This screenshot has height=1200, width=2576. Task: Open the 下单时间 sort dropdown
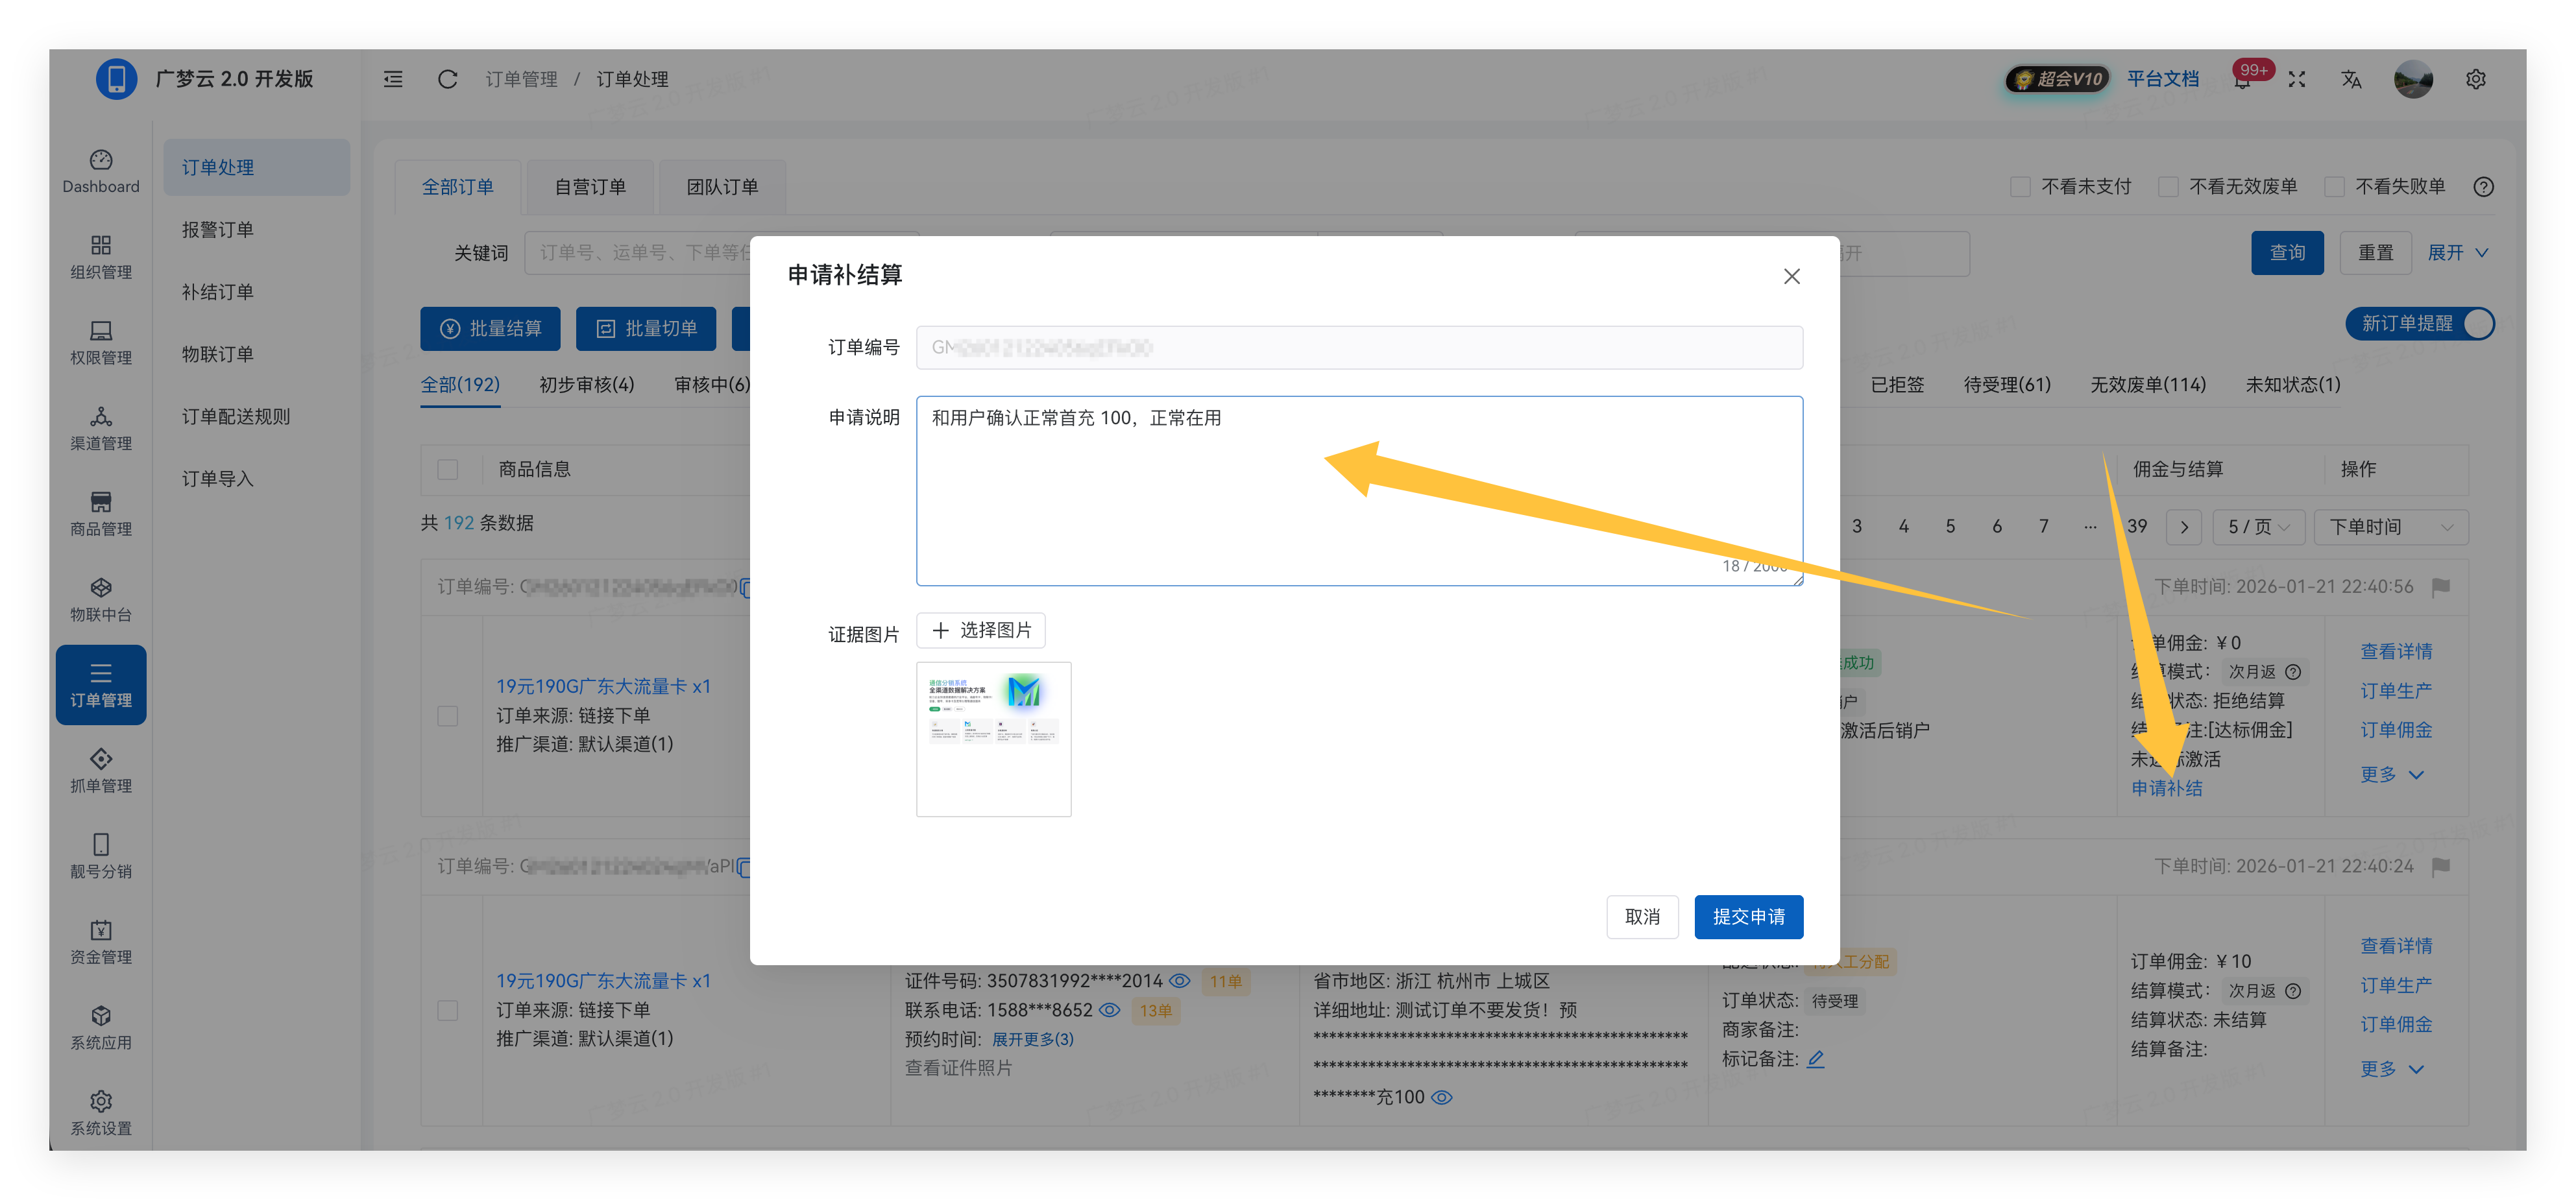[2390, 527]
